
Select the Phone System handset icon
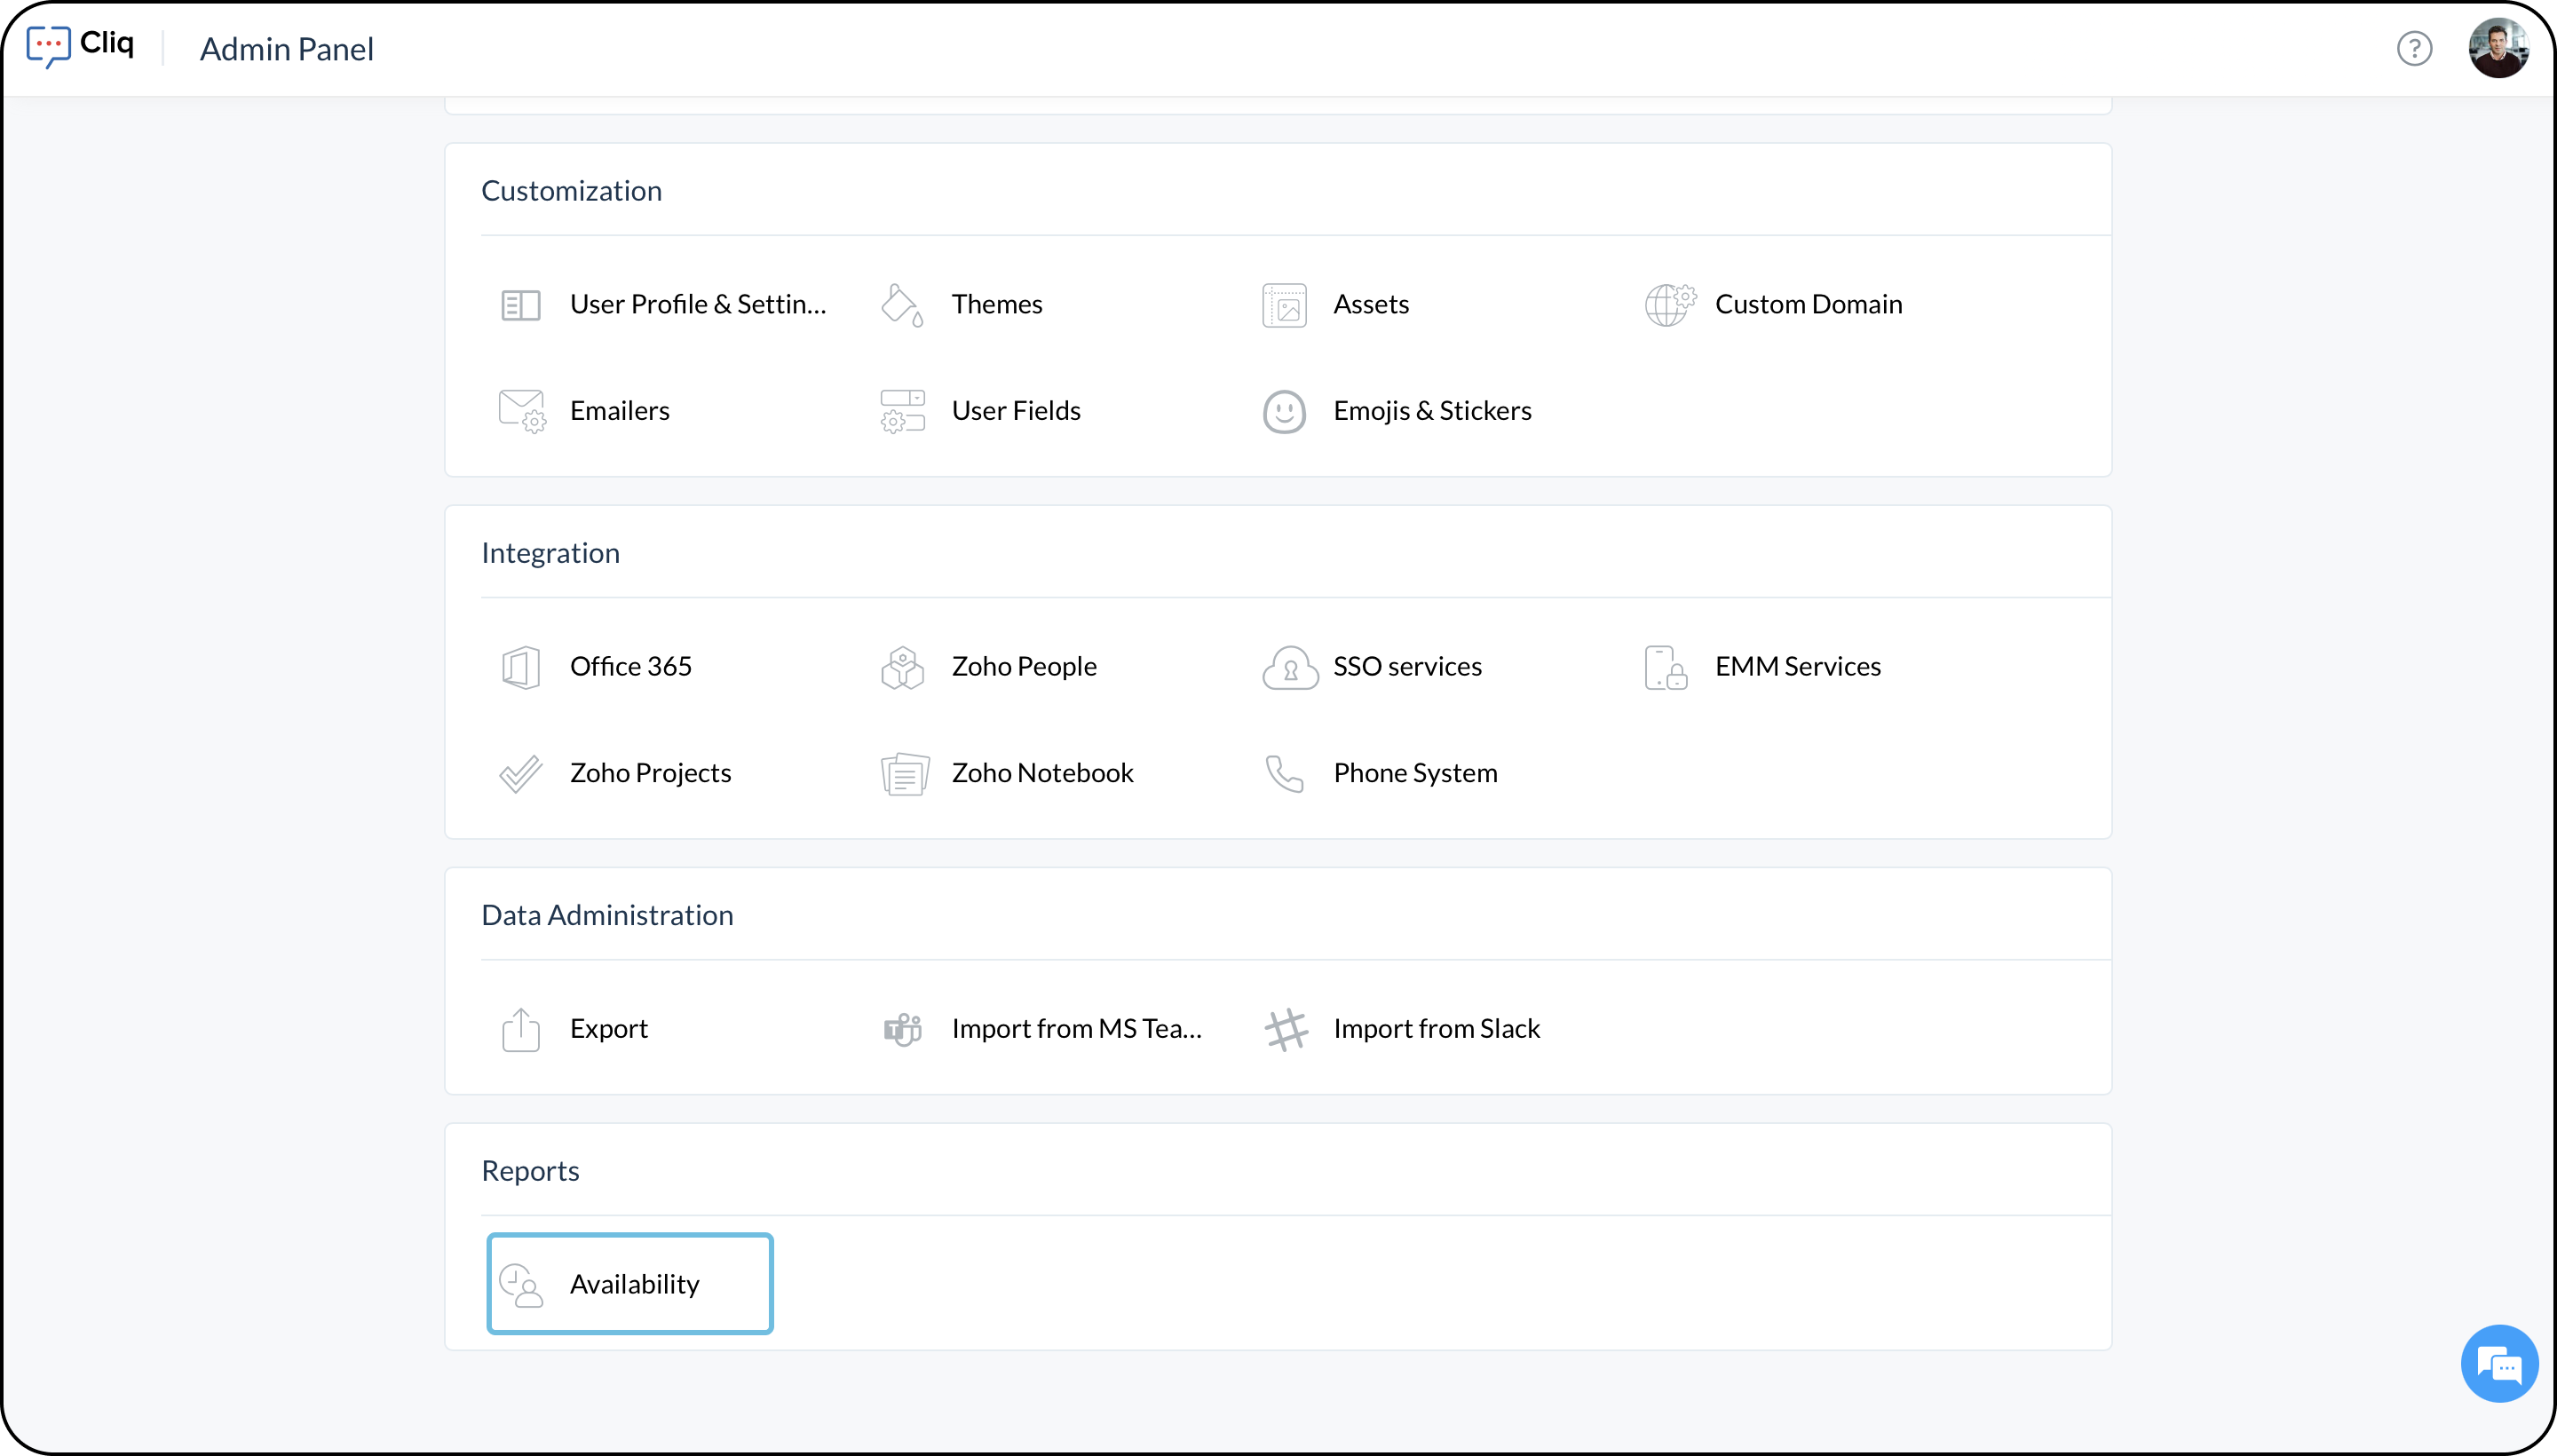(1284, 773)
